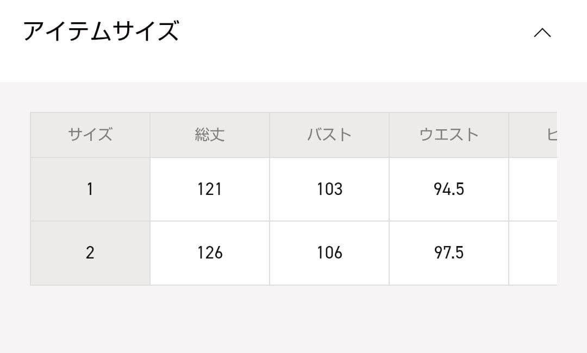Select the サイズ column header
The height and width of the screenshot is (353, 587).
[90, 134]
